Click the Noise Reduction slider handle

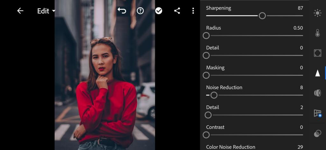[214, 95]
